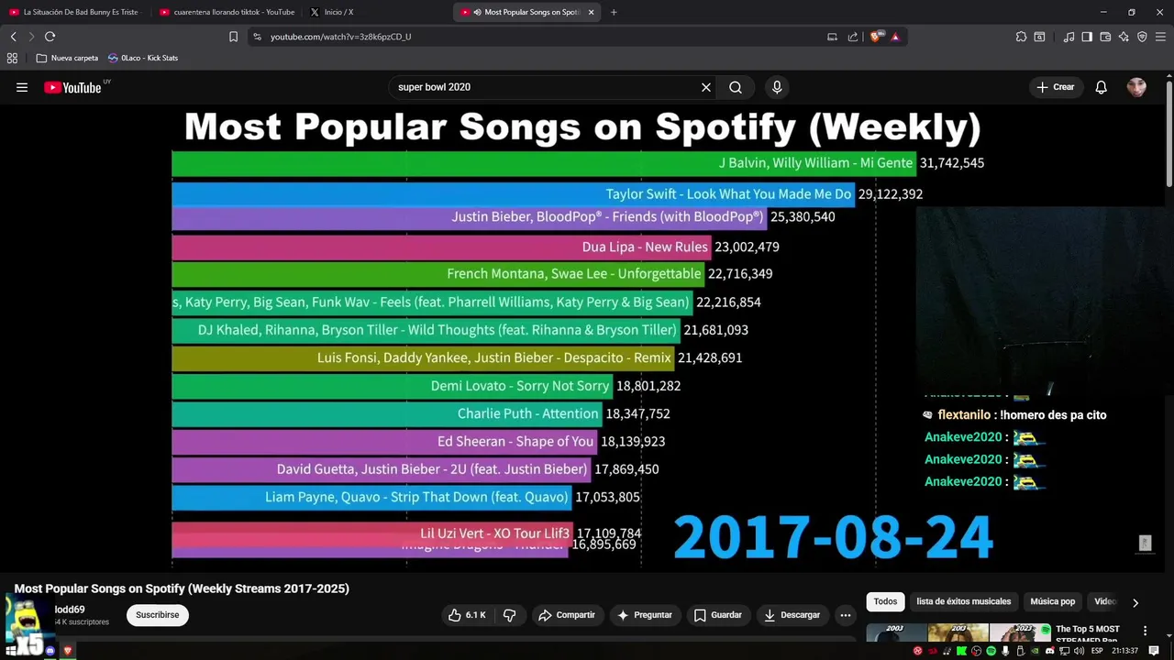Open the Brave VPN shield icon
Viewport: 1174px width, 660px height.
click(x=1142, y=37)
